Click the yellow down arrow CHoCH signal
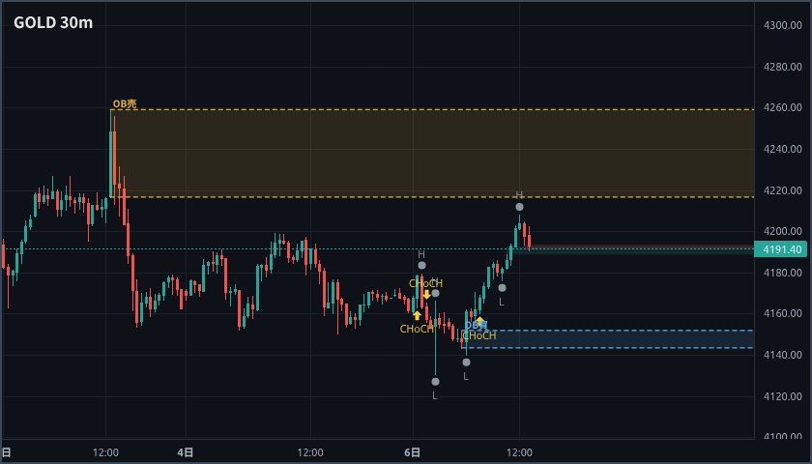The width and height of the screenshot is (812, 464). (x=426, y=295)
